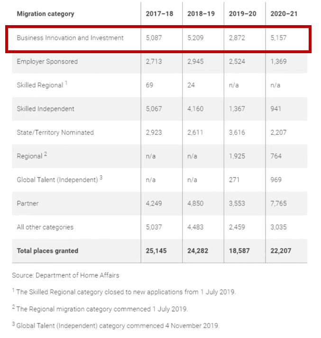The image size is (321, 338).
Task: Click the 2,872 value in highlighted row
Action: click(237, 38)
